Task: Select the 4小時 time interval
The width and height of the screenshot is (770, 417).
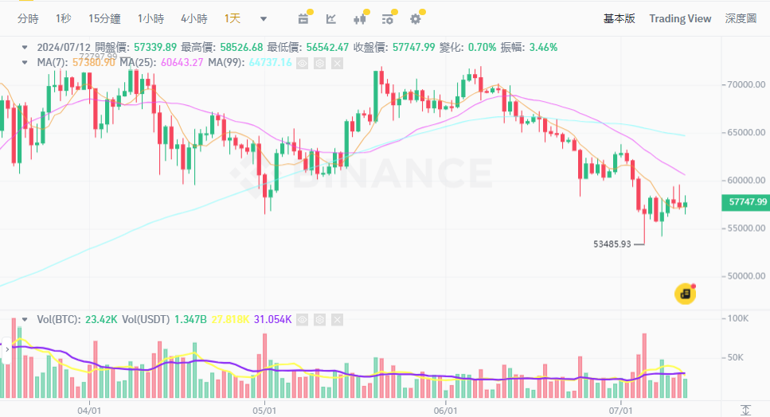Action: 193,18
